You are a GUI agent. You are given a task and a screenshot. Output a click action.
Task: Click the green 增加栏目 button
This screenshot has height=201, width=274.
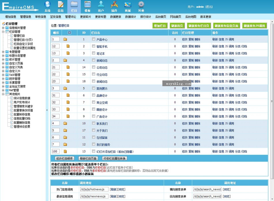160,26
